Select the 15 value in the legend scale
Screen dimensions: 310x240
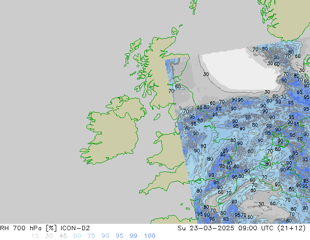click(x=35, y=236)
